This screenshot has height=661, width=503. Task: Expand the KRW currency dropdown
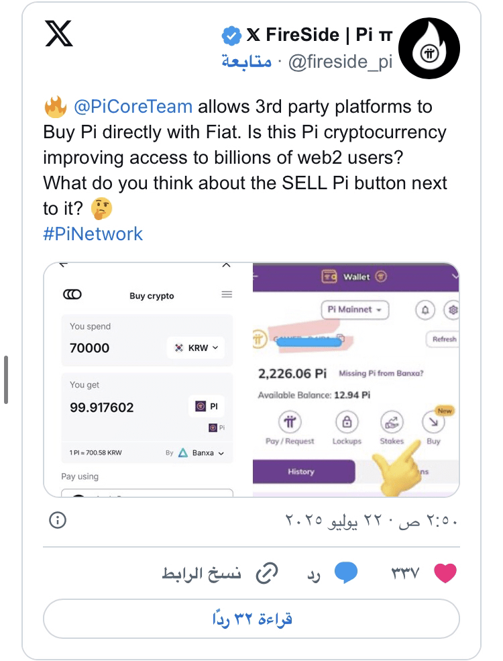pyautogui.click(x=196, y=348)
